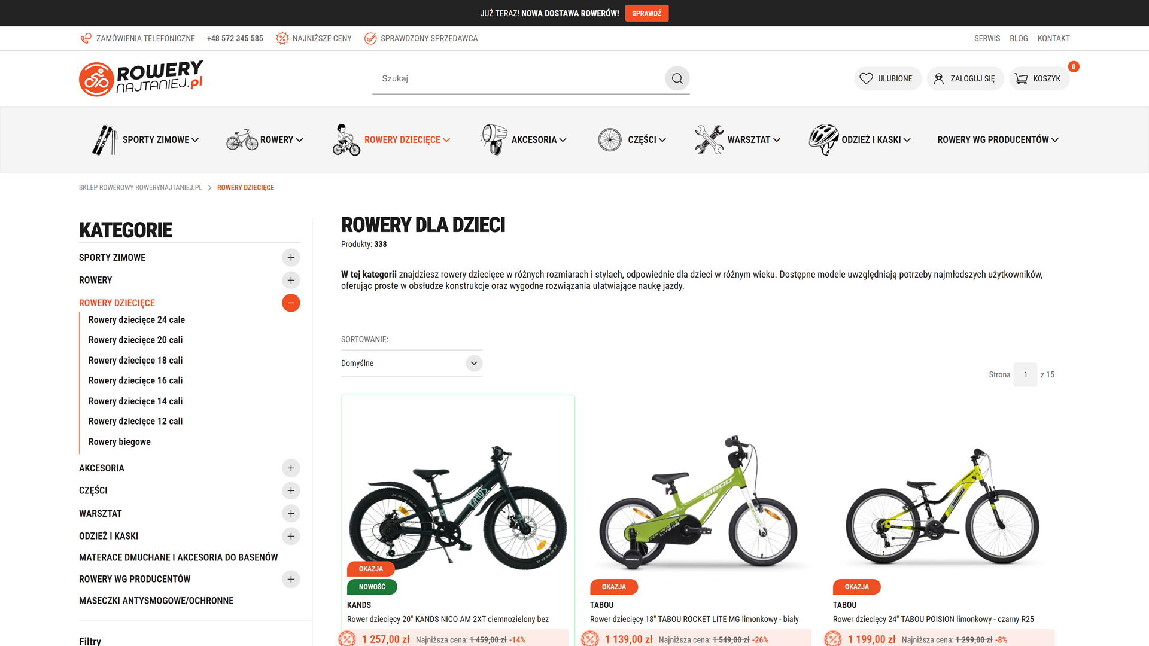Click the SPRAWDŹ banner button
1149x646 pixels.
(646, 13)
